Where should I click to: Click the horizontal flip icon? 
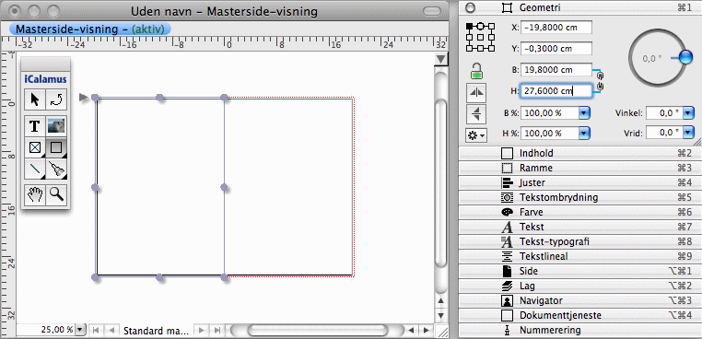[476, 93]
